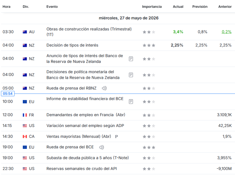
Task: Click the Australian flag in the 03:30 row
Action: 25,32
